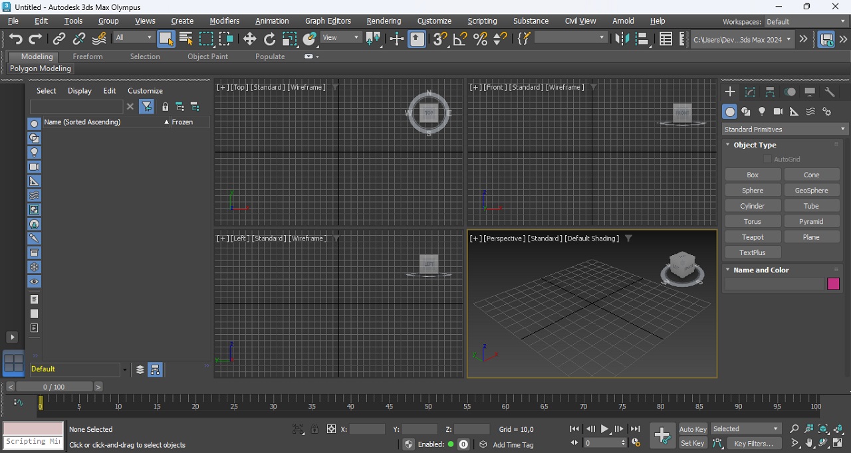The image size is (851, 453).
Task: Click the Mirror tool icon
Action: click(x=622, y=39)
